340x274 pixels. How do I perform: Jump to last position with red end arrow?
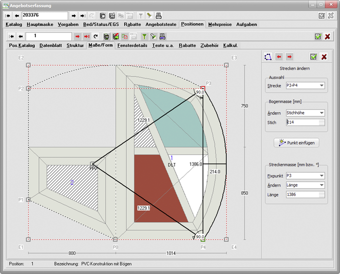tap(87, 37)
